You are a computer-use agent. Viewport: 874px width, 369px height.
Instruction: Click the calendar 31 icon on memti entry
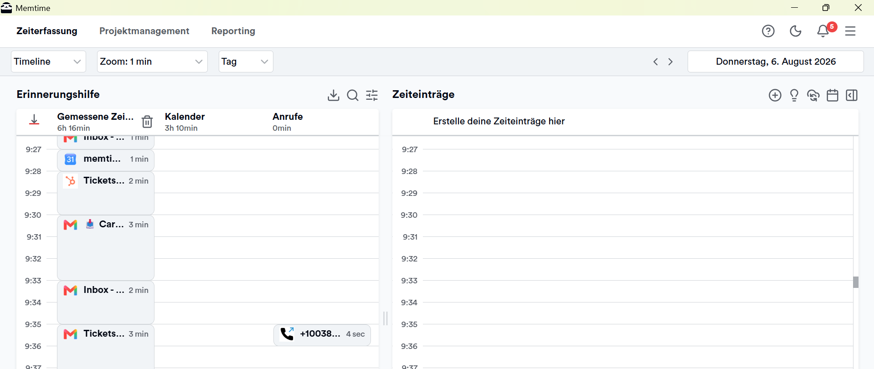coord(70,159)
